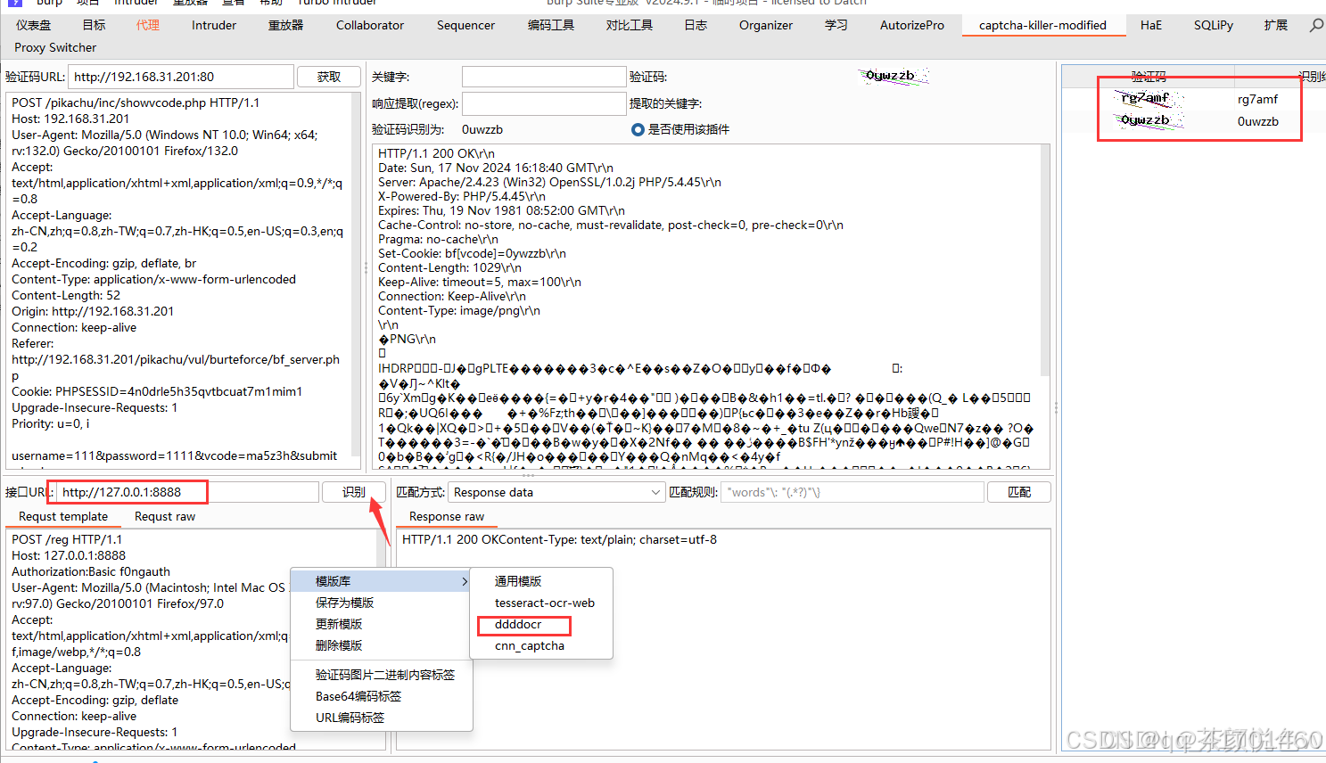Screen dimensions: 1326x763
Task: Click the 获取 button
Action: 329,77
